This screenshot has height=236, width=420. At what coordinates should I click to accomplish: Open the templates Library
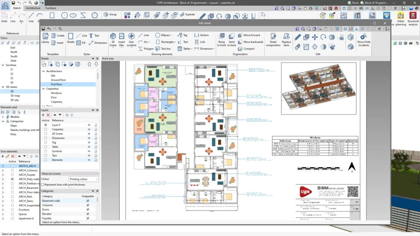tap(45, 38)
